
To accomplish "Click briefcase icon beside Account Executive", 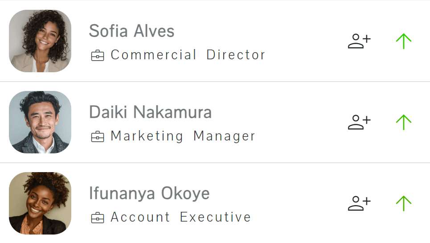I will 97,218.
